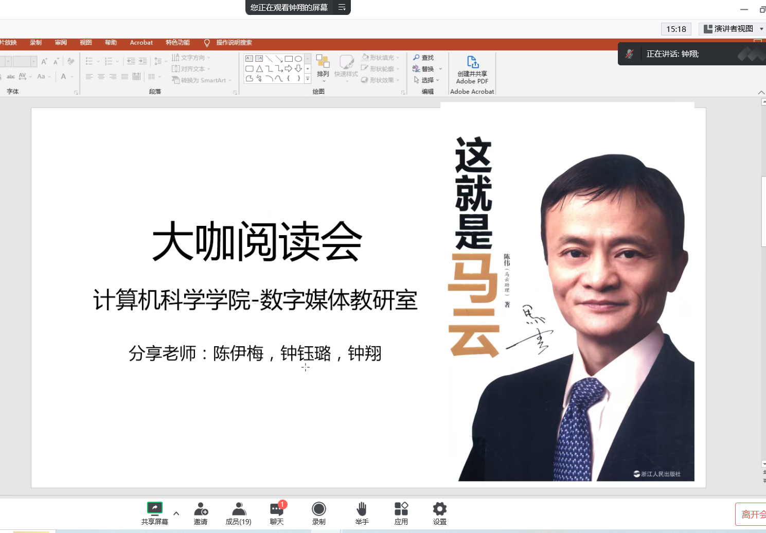This screenshot has height=533, width=766.
Task: Open 形状轮廓 shape outline color menu
Action: [x=381, y=69]
